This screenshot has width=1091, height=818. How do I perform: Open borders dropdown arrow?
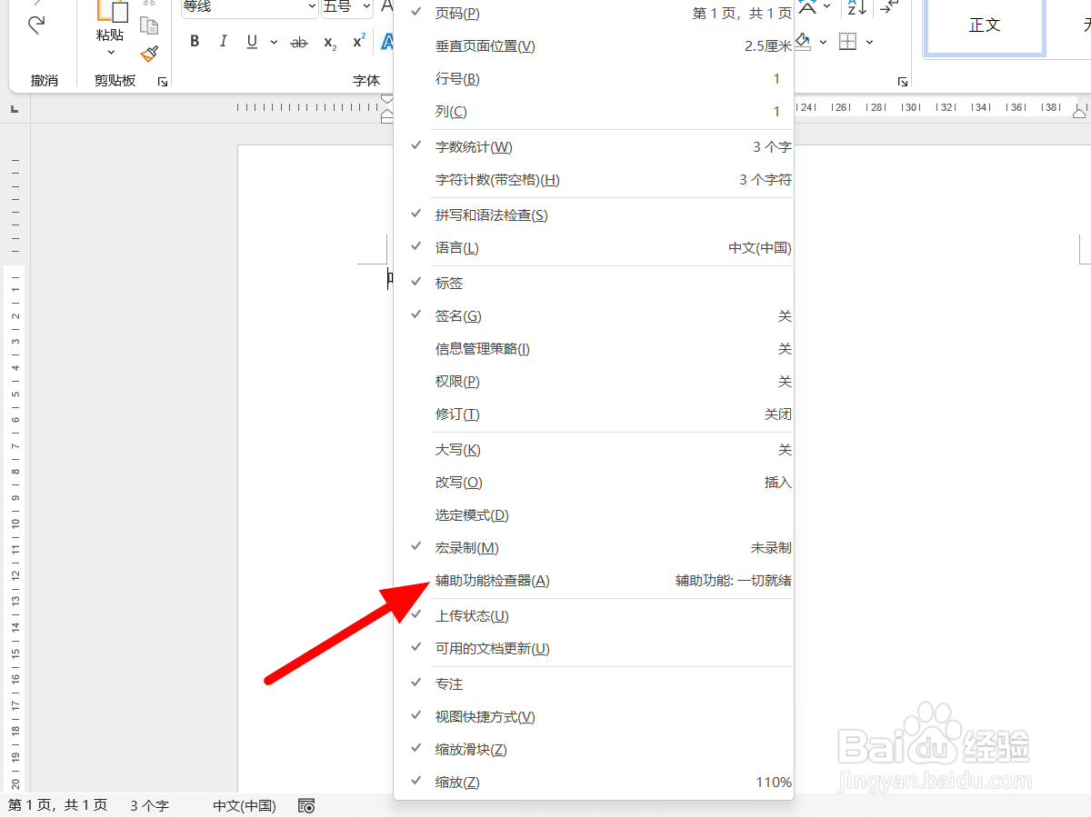[869, 42]
